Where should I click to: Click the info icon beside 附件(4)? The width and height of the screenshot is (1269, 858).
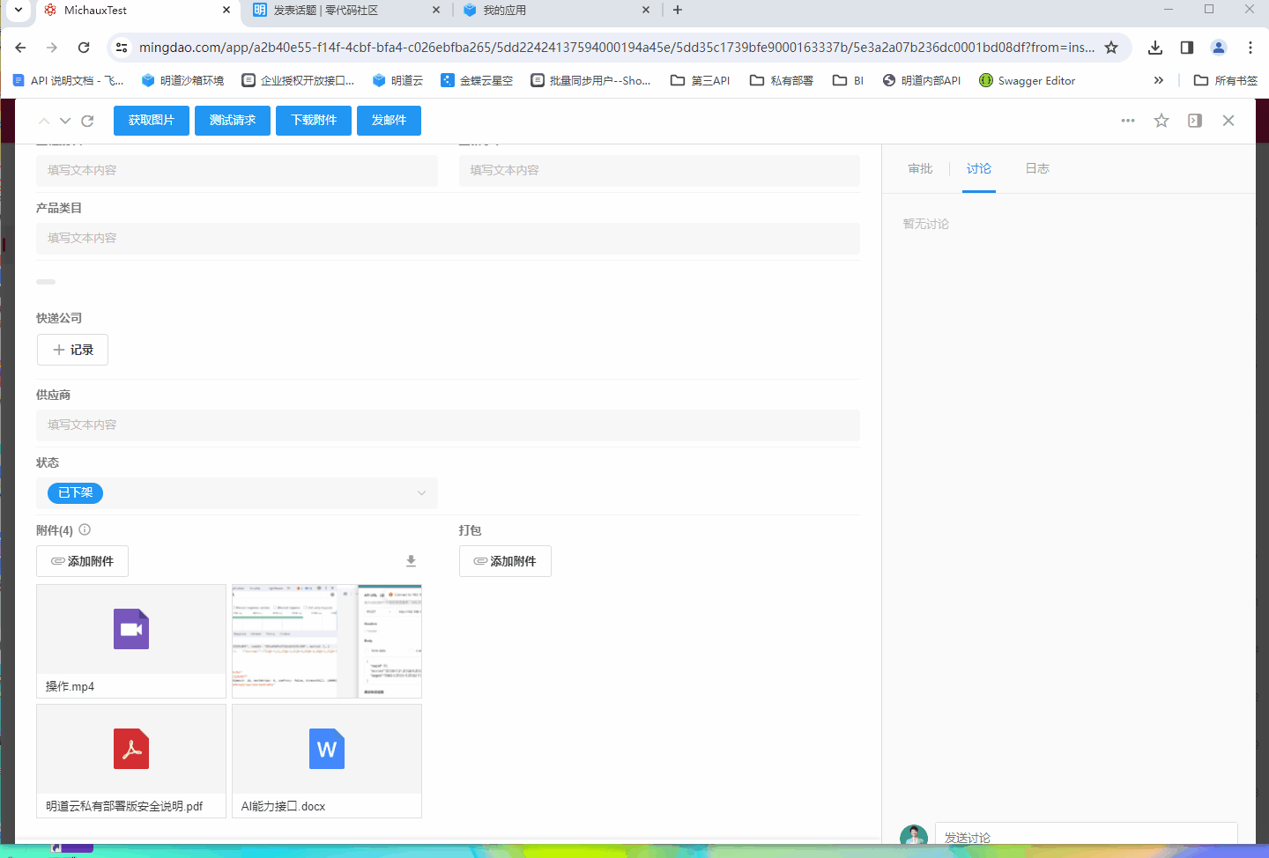[85, 529]
